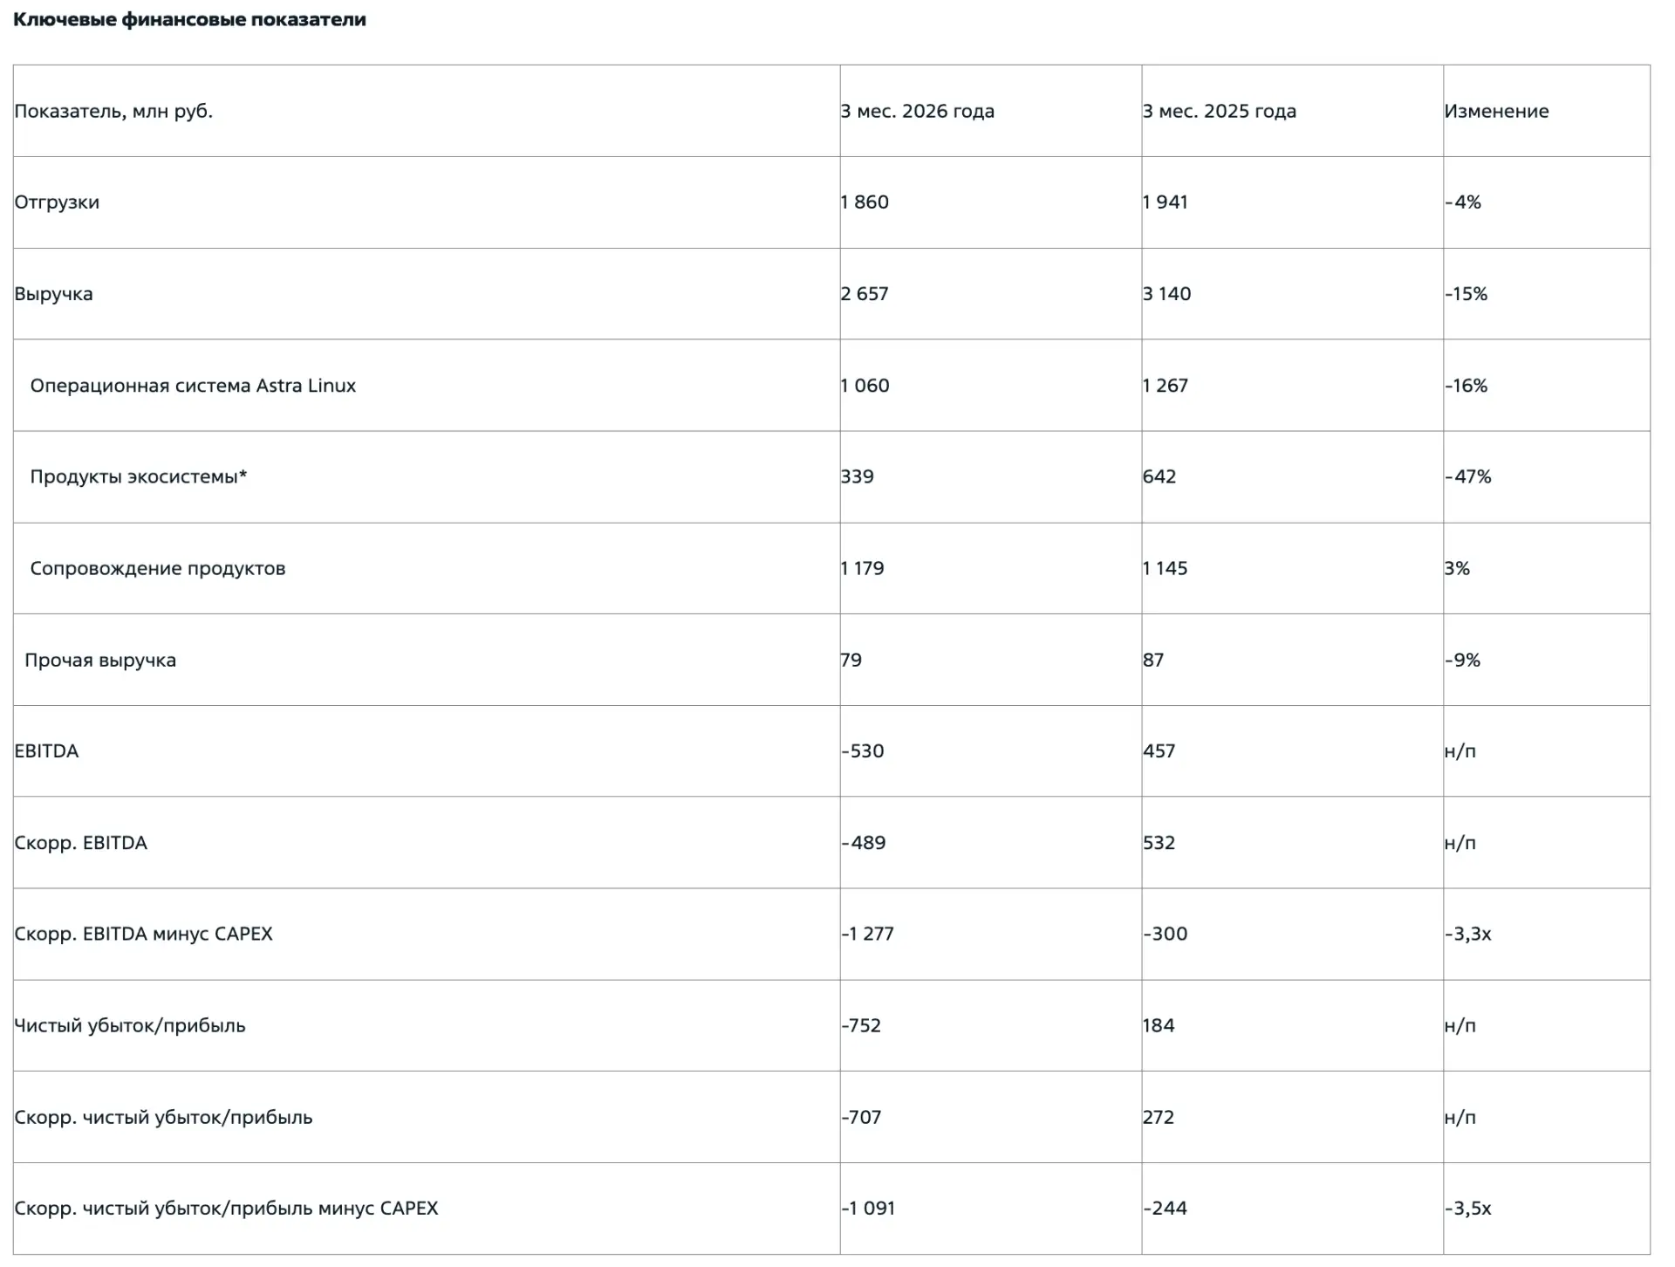Click the 'Продукты экосистемы*' row label

139,476
